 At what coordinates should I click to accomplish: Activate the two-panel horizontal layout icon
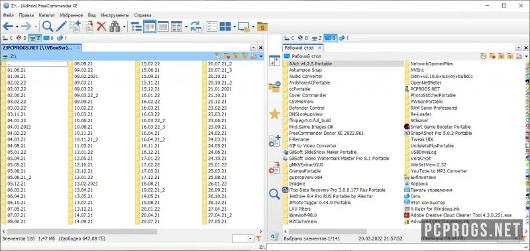point(150,26)
